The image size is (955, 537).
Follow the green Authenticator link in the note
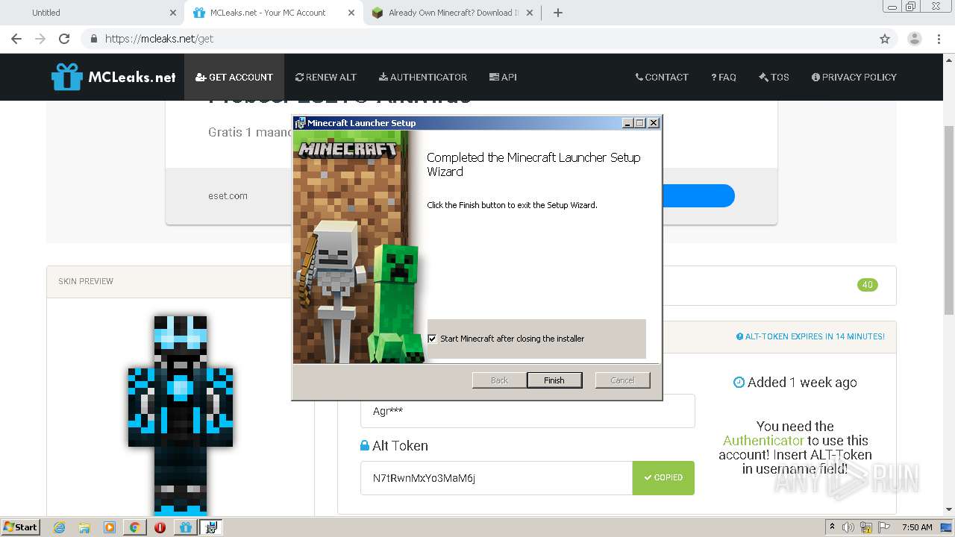(763, 441)
